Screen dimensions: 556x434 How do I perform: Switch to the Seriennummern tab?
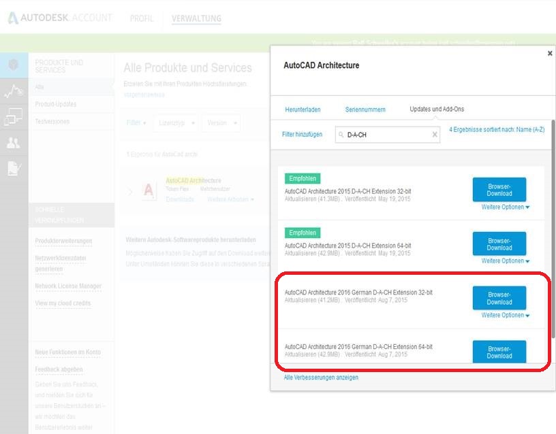click(365, 110)
